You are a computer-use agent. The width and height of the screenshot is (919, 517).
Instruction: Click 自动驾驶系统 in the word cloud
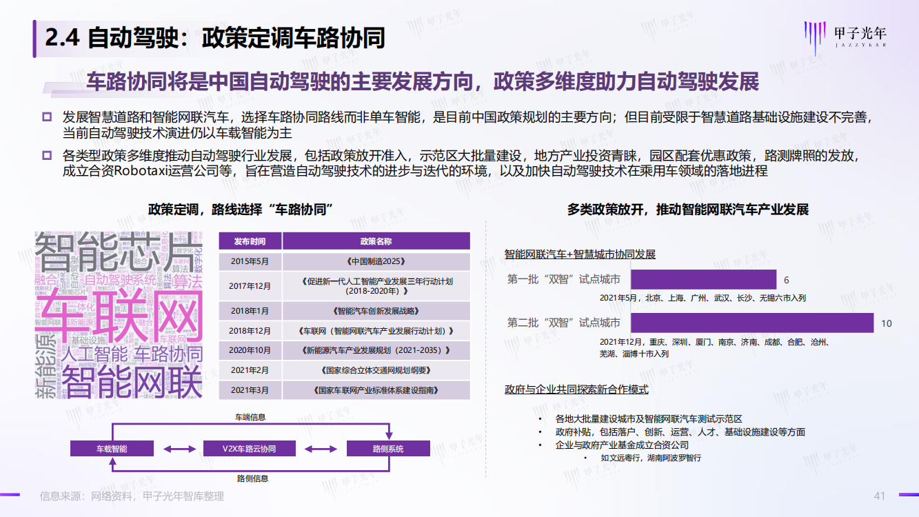pyautogui.click(x=120, y=280)
